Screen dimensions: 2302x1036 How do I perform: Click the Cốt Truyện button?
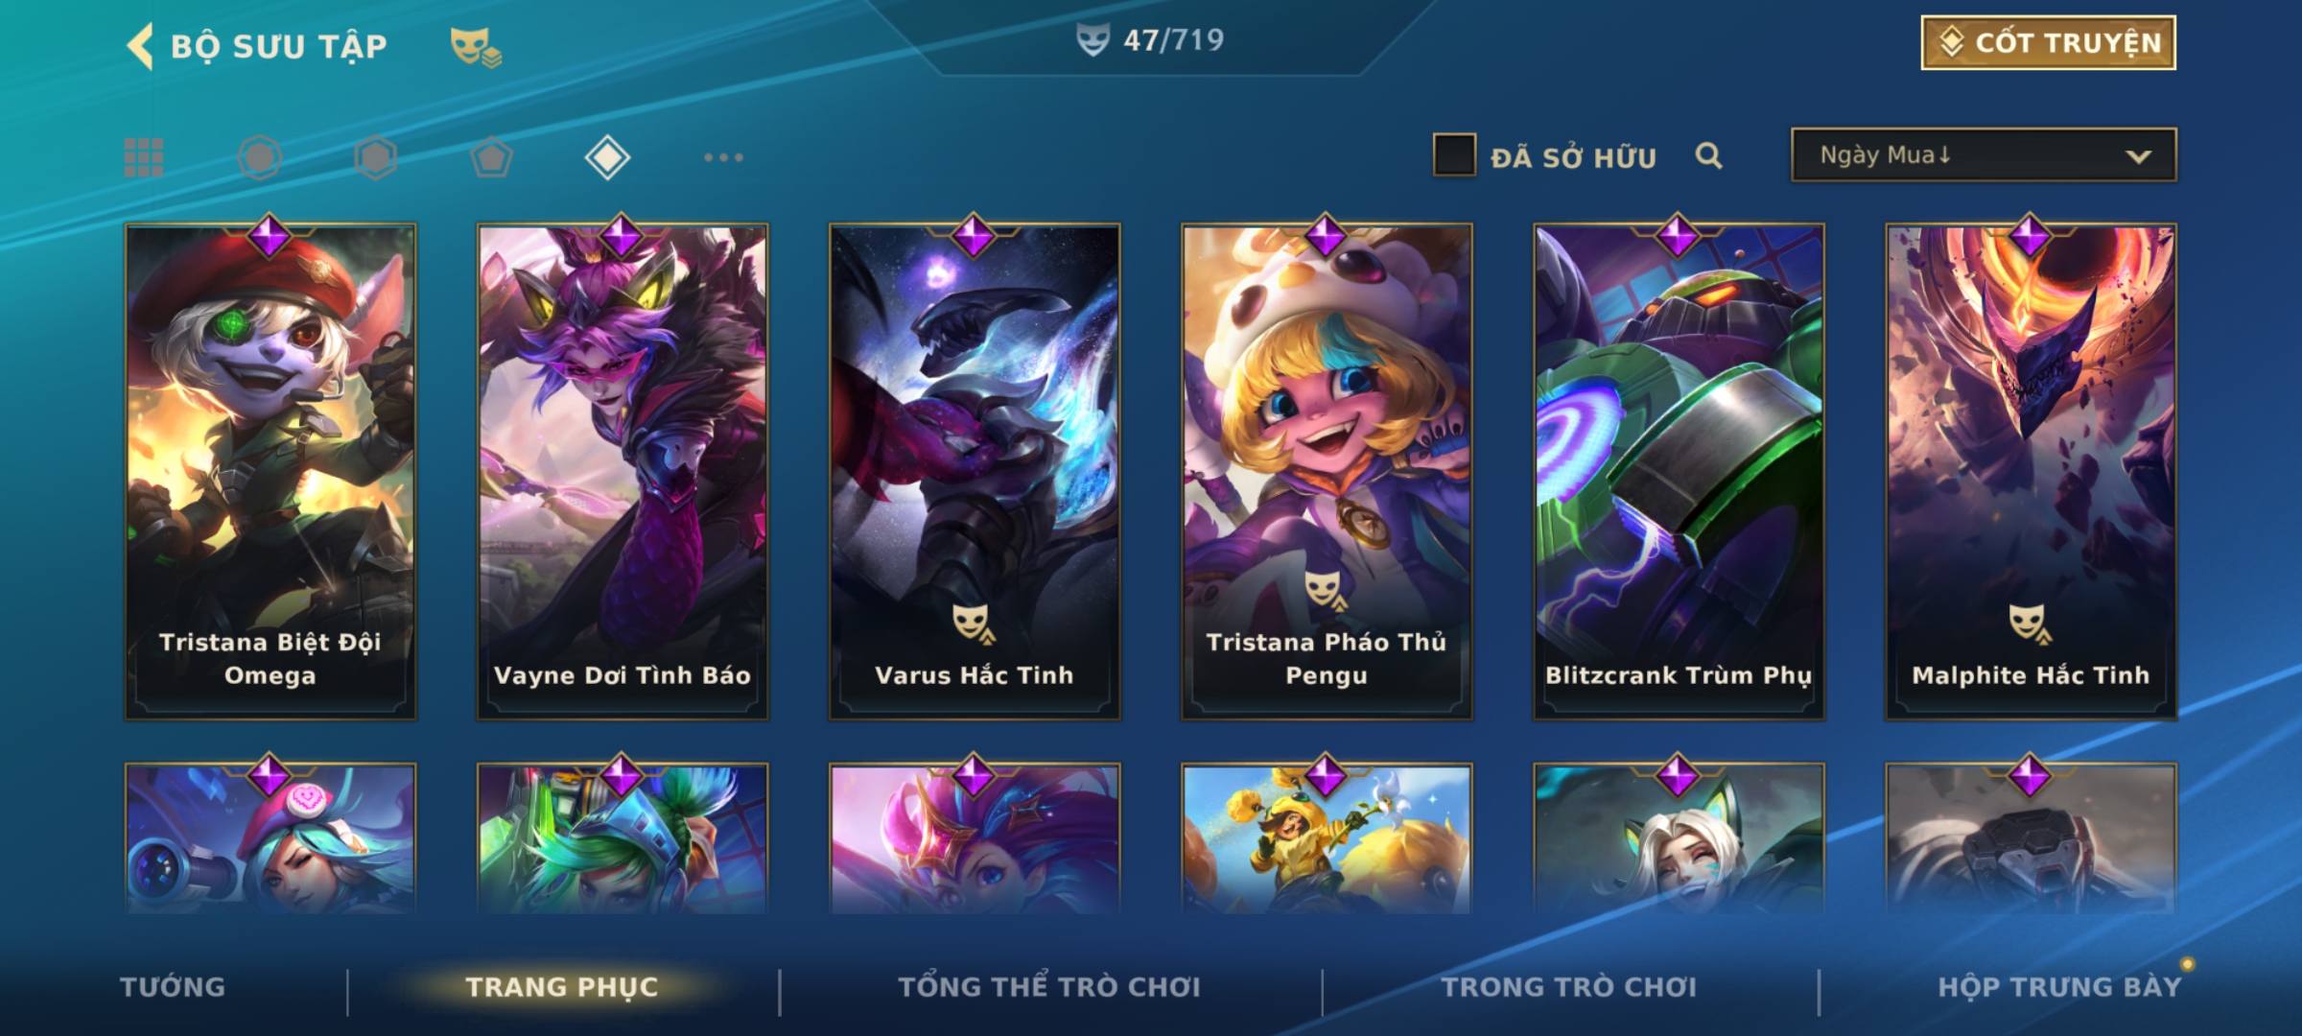pos(2048,43)
